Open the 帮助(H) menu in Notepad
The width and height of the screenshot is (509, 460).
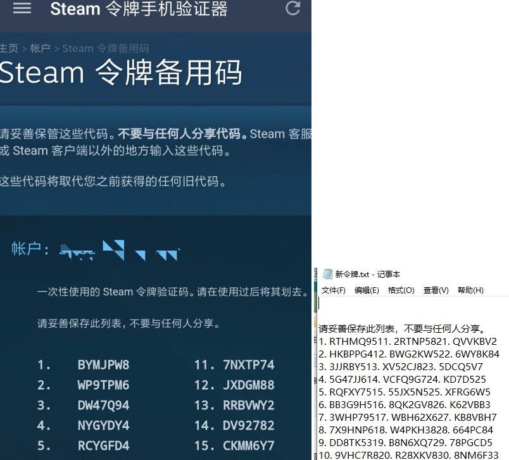[470, 290]
